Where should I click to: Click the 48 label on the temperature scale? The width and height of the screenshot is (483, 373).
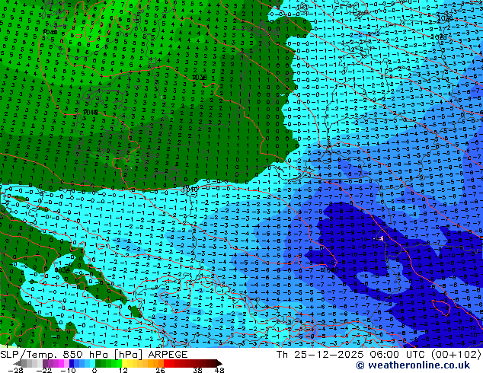tap(219, 370)
